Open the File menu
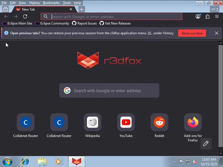 point(4,3)
